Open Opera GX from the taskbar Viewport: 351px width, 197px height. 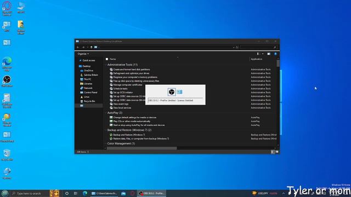point(132,193)
